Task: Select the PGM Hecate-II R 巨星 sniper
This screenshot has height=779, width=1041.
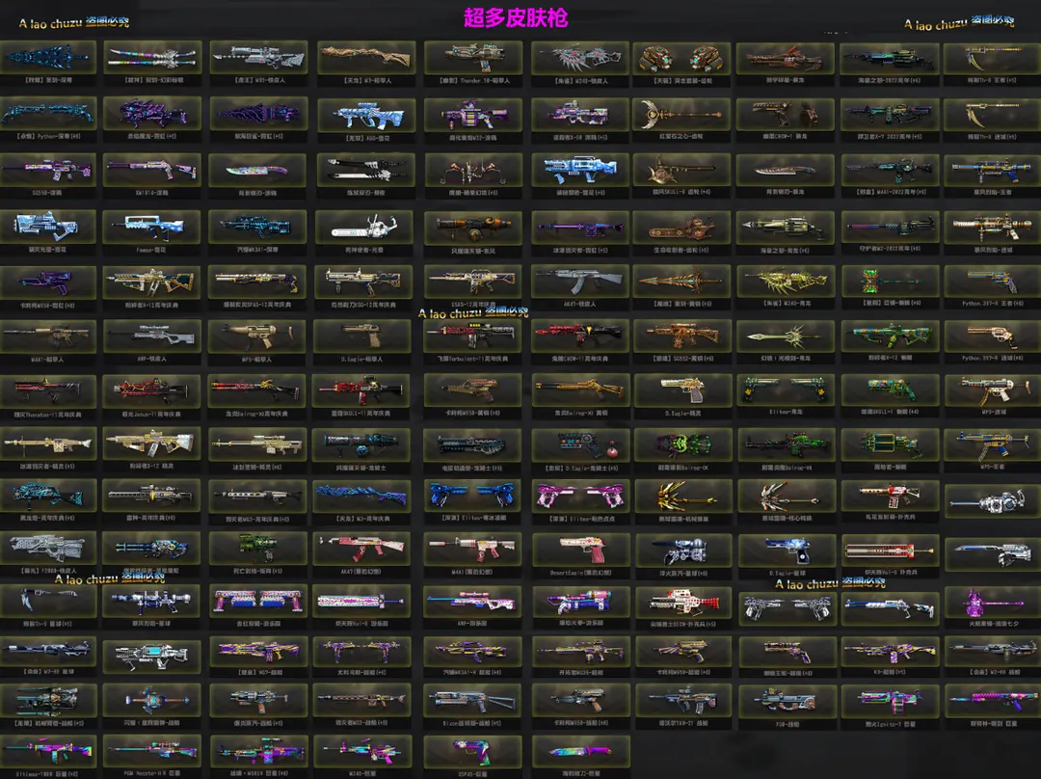Action: point(152,752)
